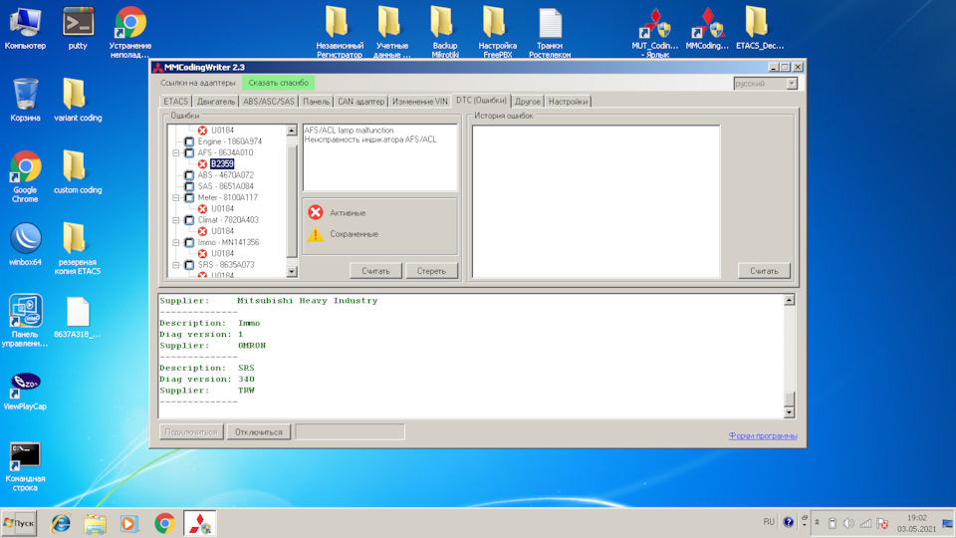Open the Настройка FreePBX folder

click(x=497, y=32)
